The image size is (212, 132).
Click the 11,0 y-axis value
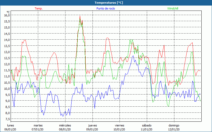coord(7,76)
